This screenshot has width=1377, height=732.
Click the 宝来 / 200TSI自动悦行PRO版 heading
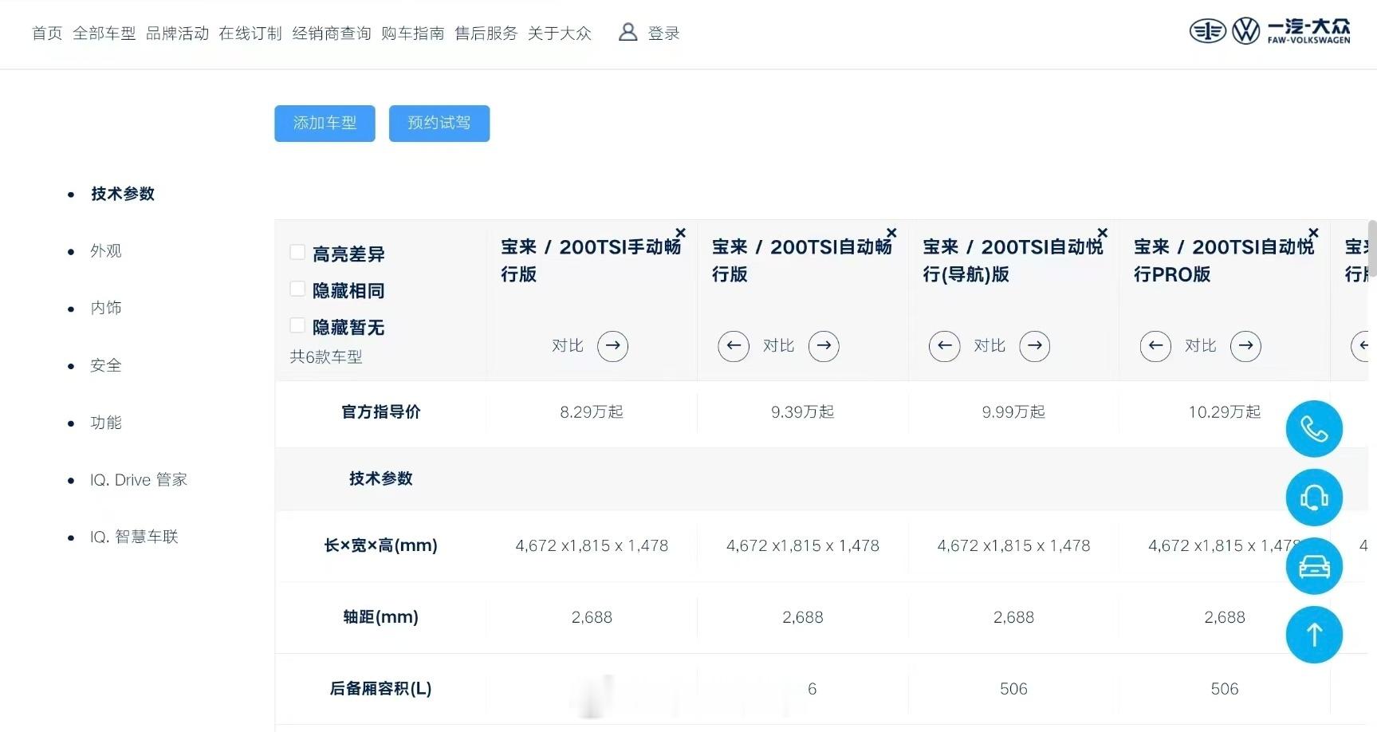click(x=1224, y=261)
